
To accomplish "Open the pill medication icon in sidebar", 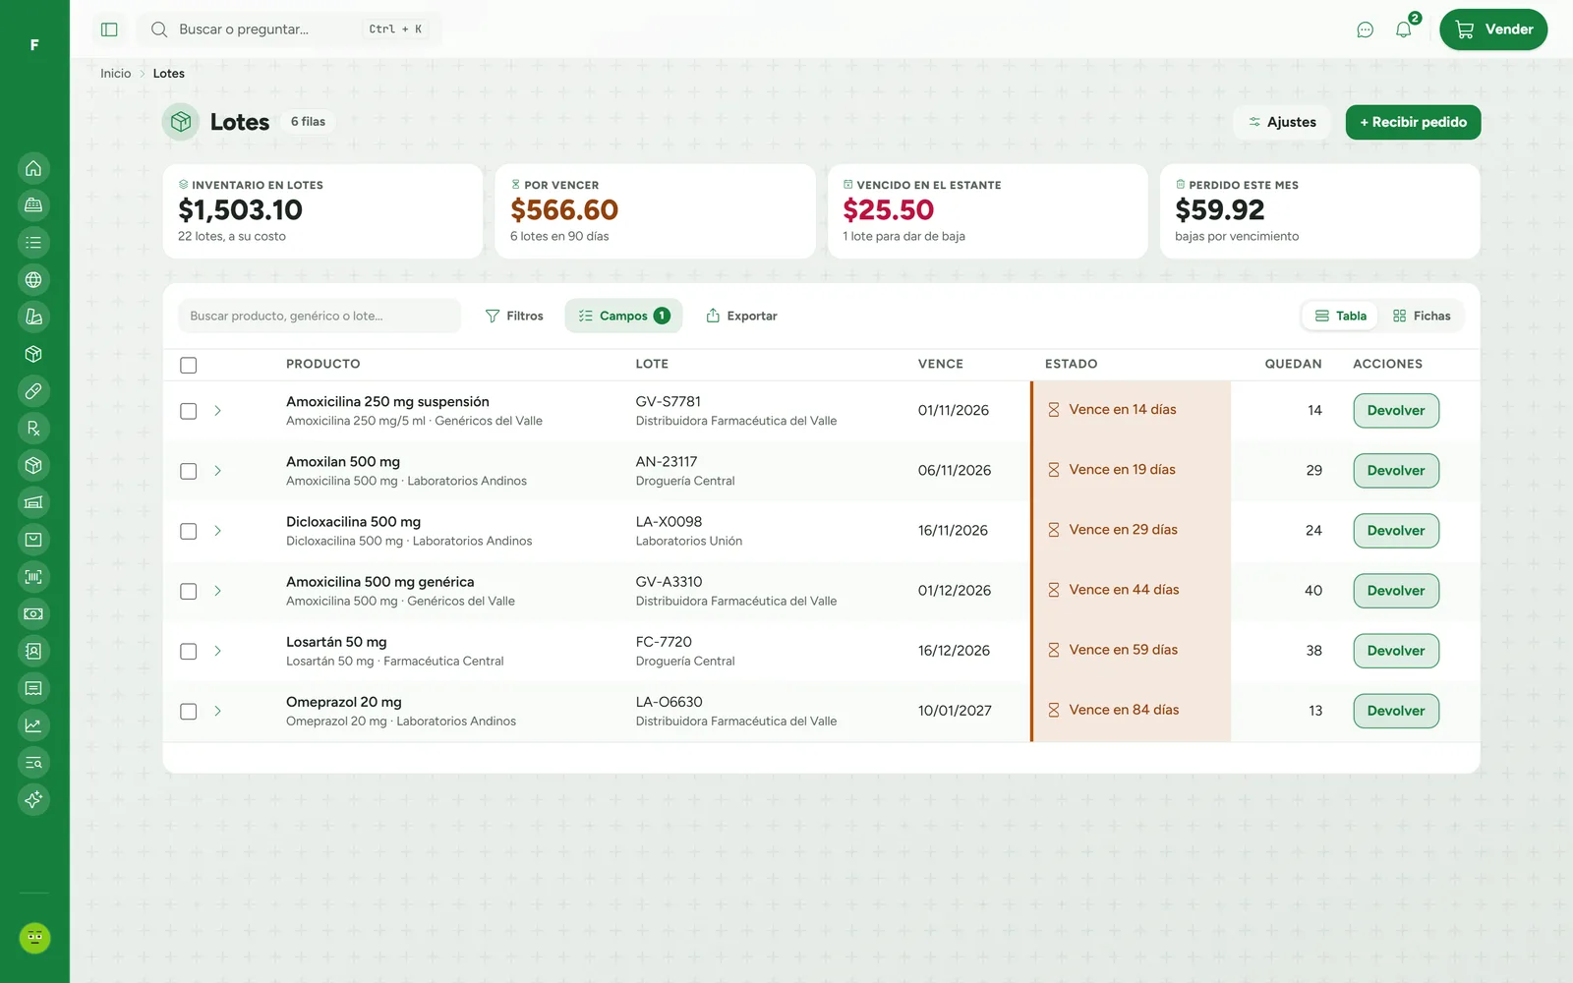I will coord(33,391).
